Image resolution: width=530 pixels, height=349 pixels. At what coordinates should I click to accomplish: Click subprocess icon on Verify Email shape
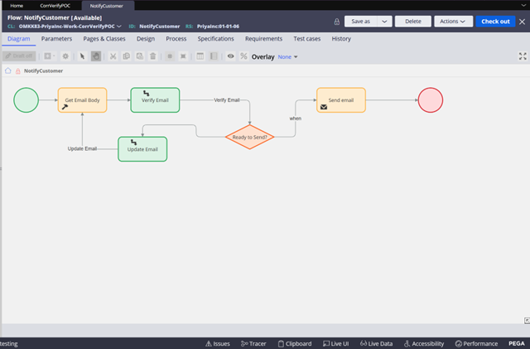click(146, 93)
